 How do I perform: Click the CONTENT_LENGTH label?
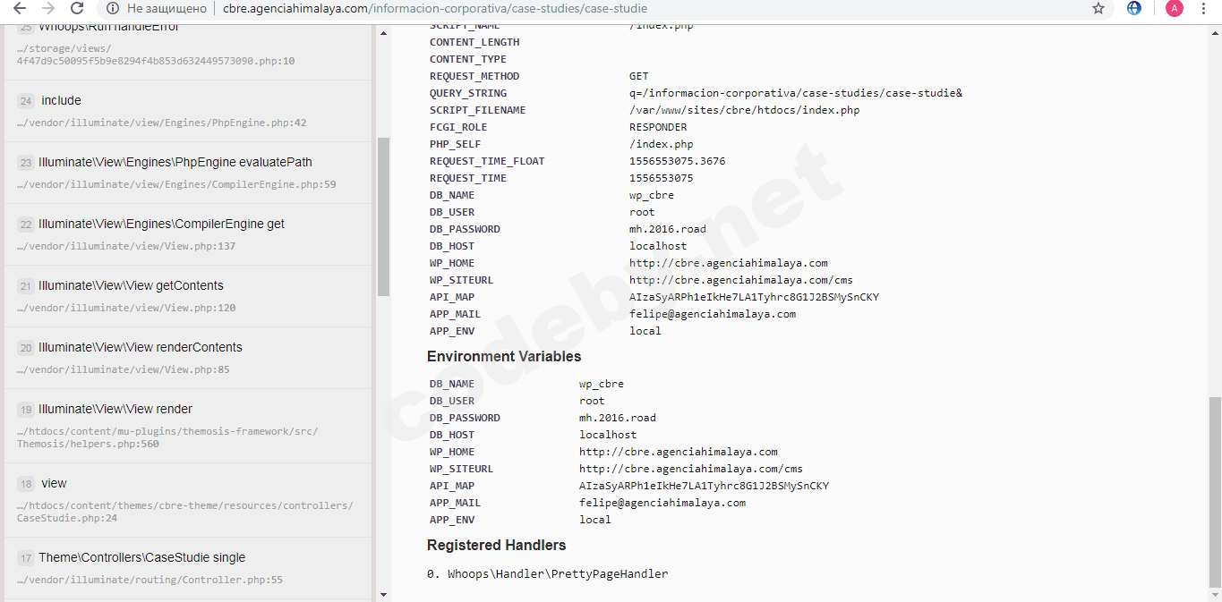474,43
